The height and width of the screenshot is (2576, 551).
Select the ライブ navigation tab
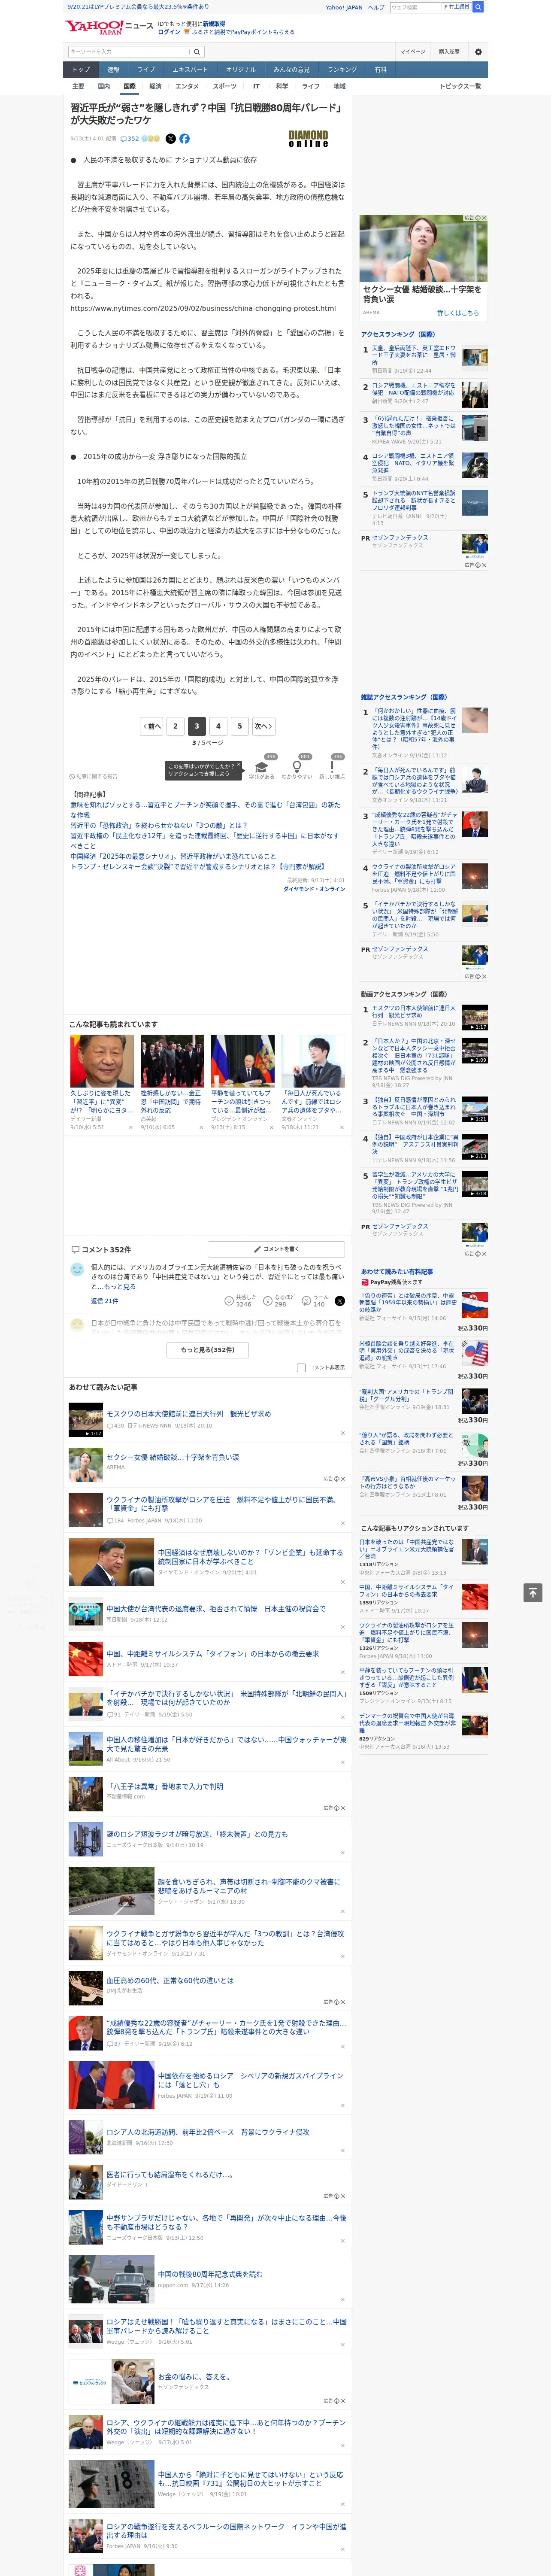click(x=146, y=70)
